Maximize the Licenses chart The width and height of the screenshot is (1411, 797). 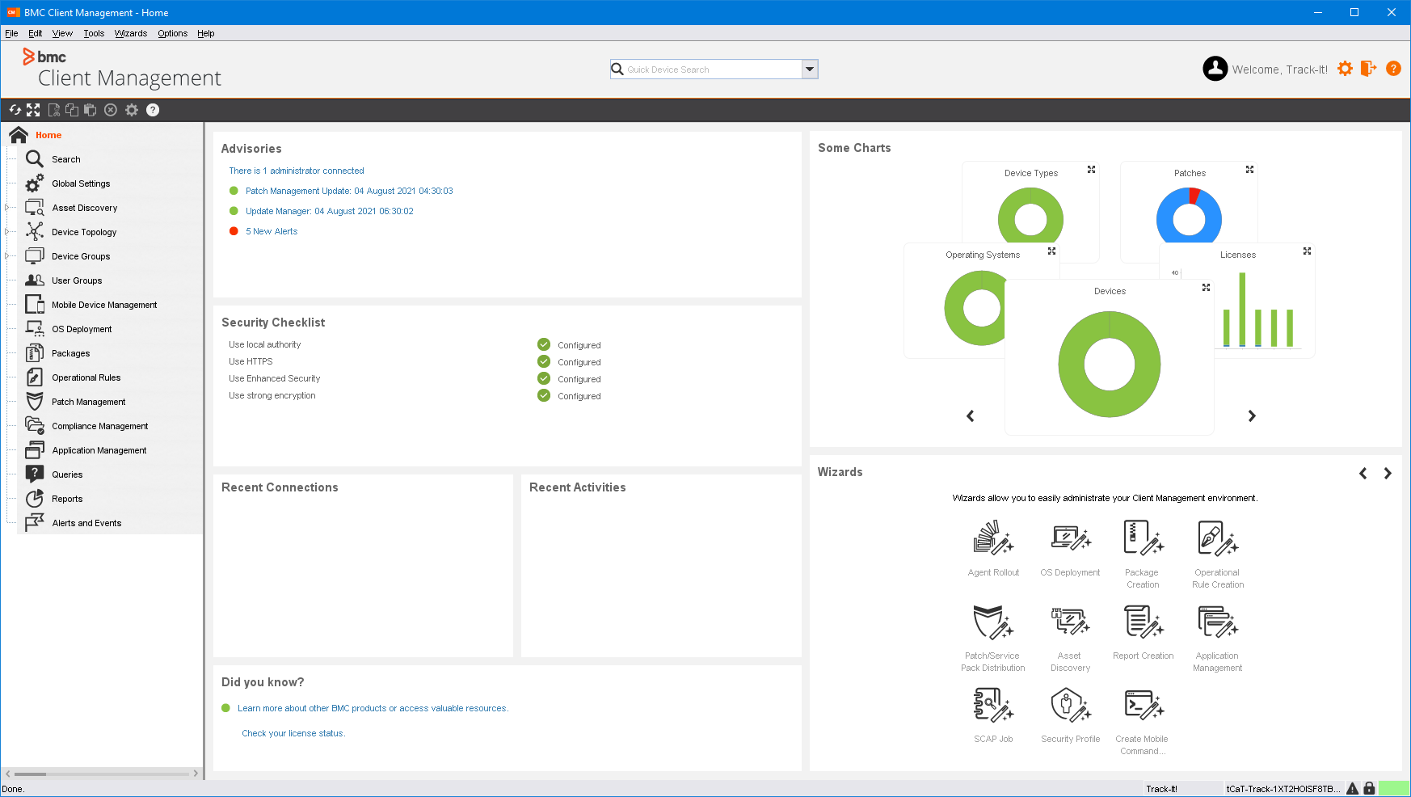pos(1307,251)
